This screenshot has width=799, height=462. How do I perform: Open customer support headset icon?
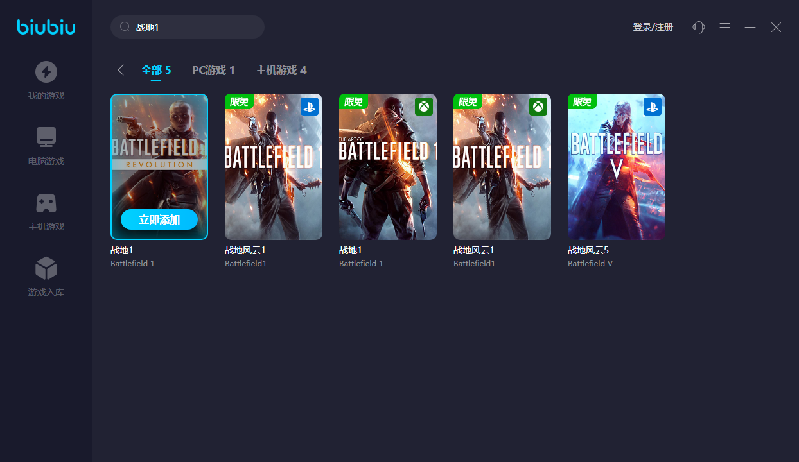(699, 27)
